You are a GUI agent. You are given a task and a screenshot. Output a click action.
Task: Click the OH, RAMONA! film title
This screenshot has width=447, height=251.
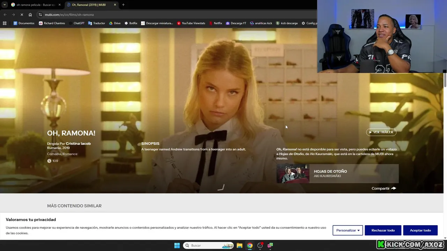click(71, 133)
